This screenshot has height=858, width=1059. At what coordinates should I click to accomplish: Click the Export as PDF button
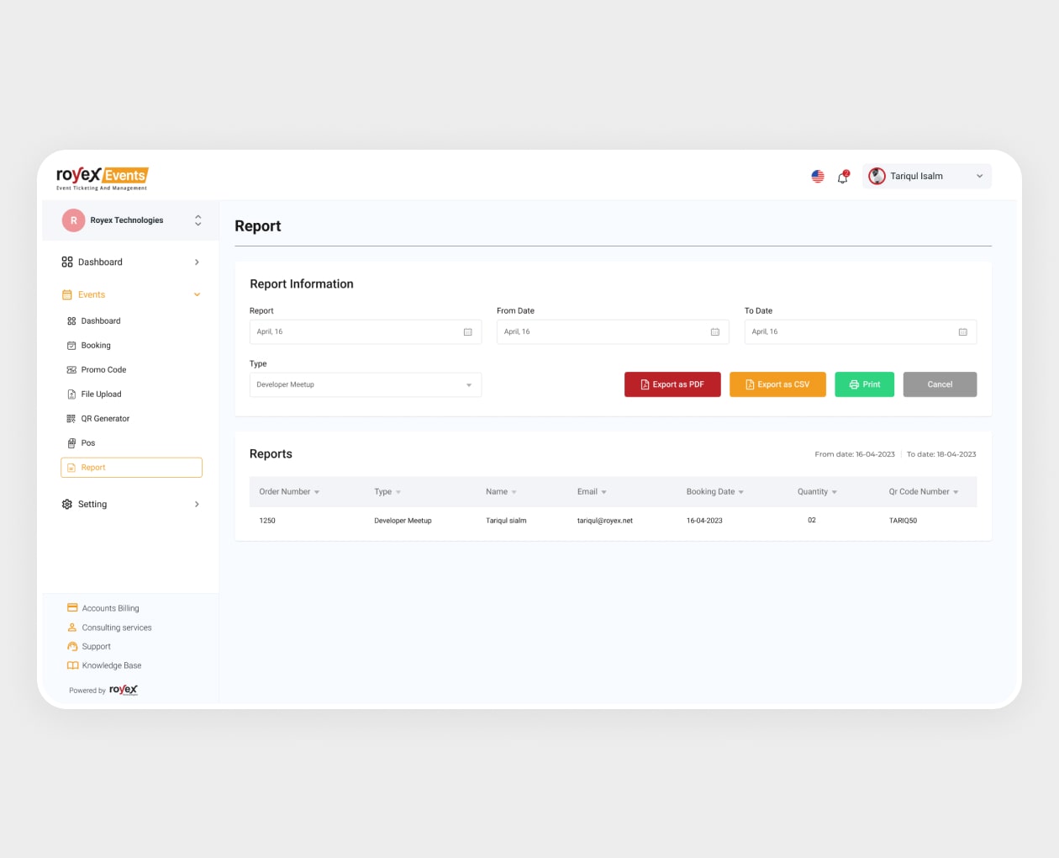[x=672, y=384]
